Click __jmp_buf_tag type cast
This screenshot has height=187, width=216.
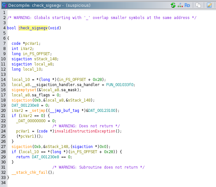(x=64, y=111)
